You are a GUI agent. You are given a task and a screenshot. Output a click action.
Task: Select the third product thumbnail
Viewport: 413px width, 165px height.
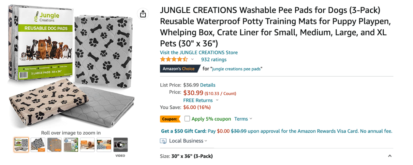[54, 145]
